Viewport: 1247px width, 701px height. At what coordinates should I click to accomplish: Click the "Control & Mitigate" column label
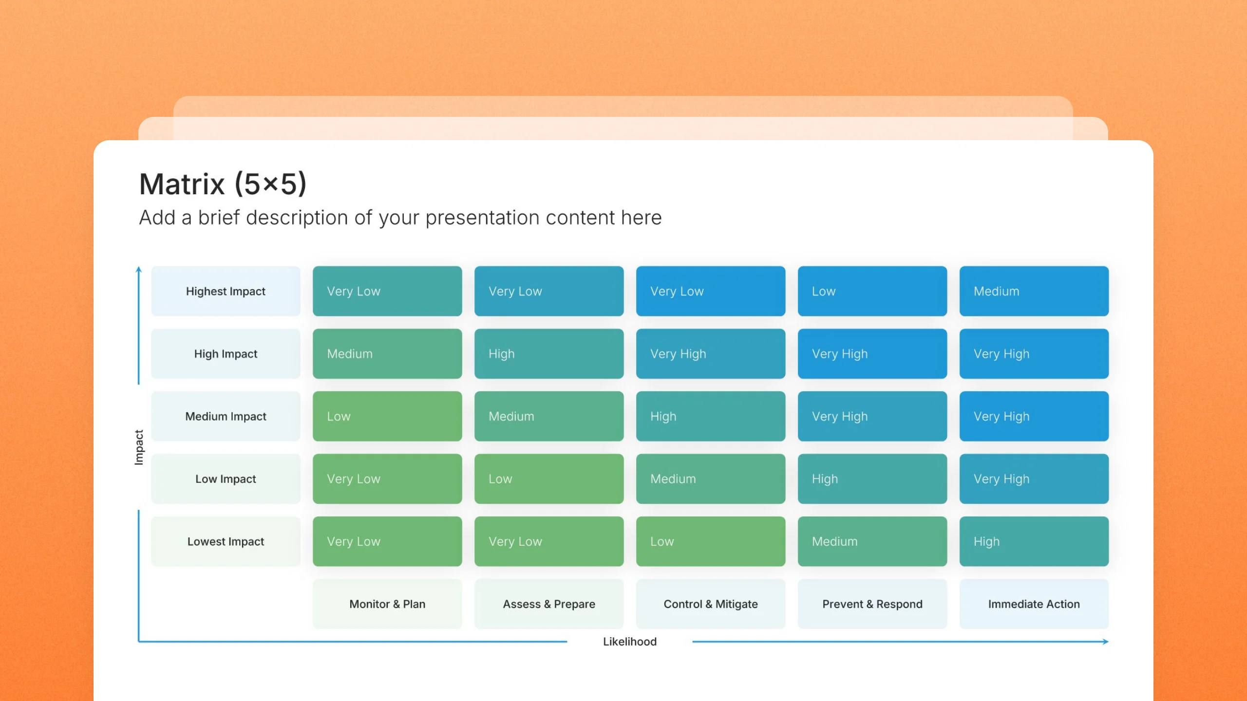coord(711,604)
